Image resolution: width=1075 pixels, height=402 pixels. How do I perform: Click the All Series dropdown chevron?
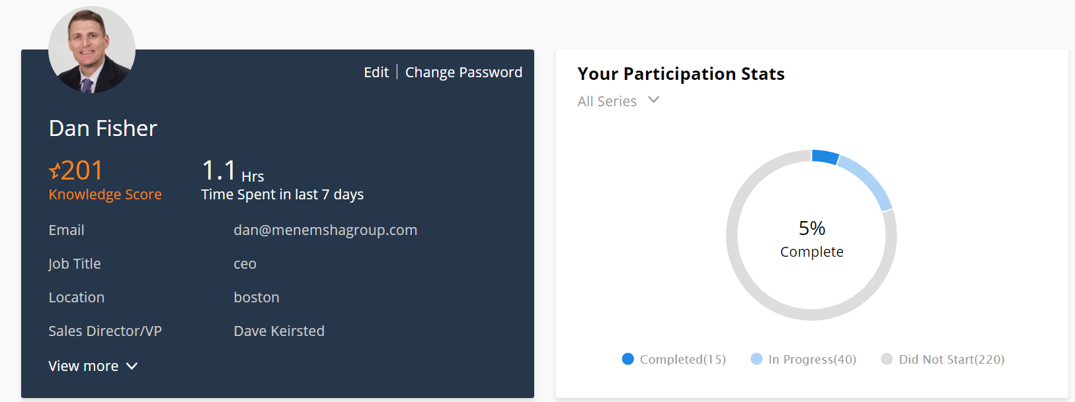[654, 100]
